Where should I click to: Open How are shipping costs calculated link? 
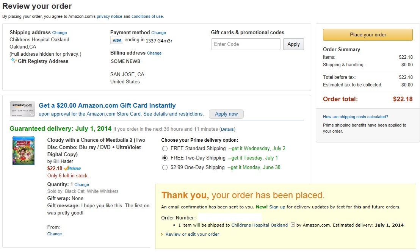[x=356, y=117]
